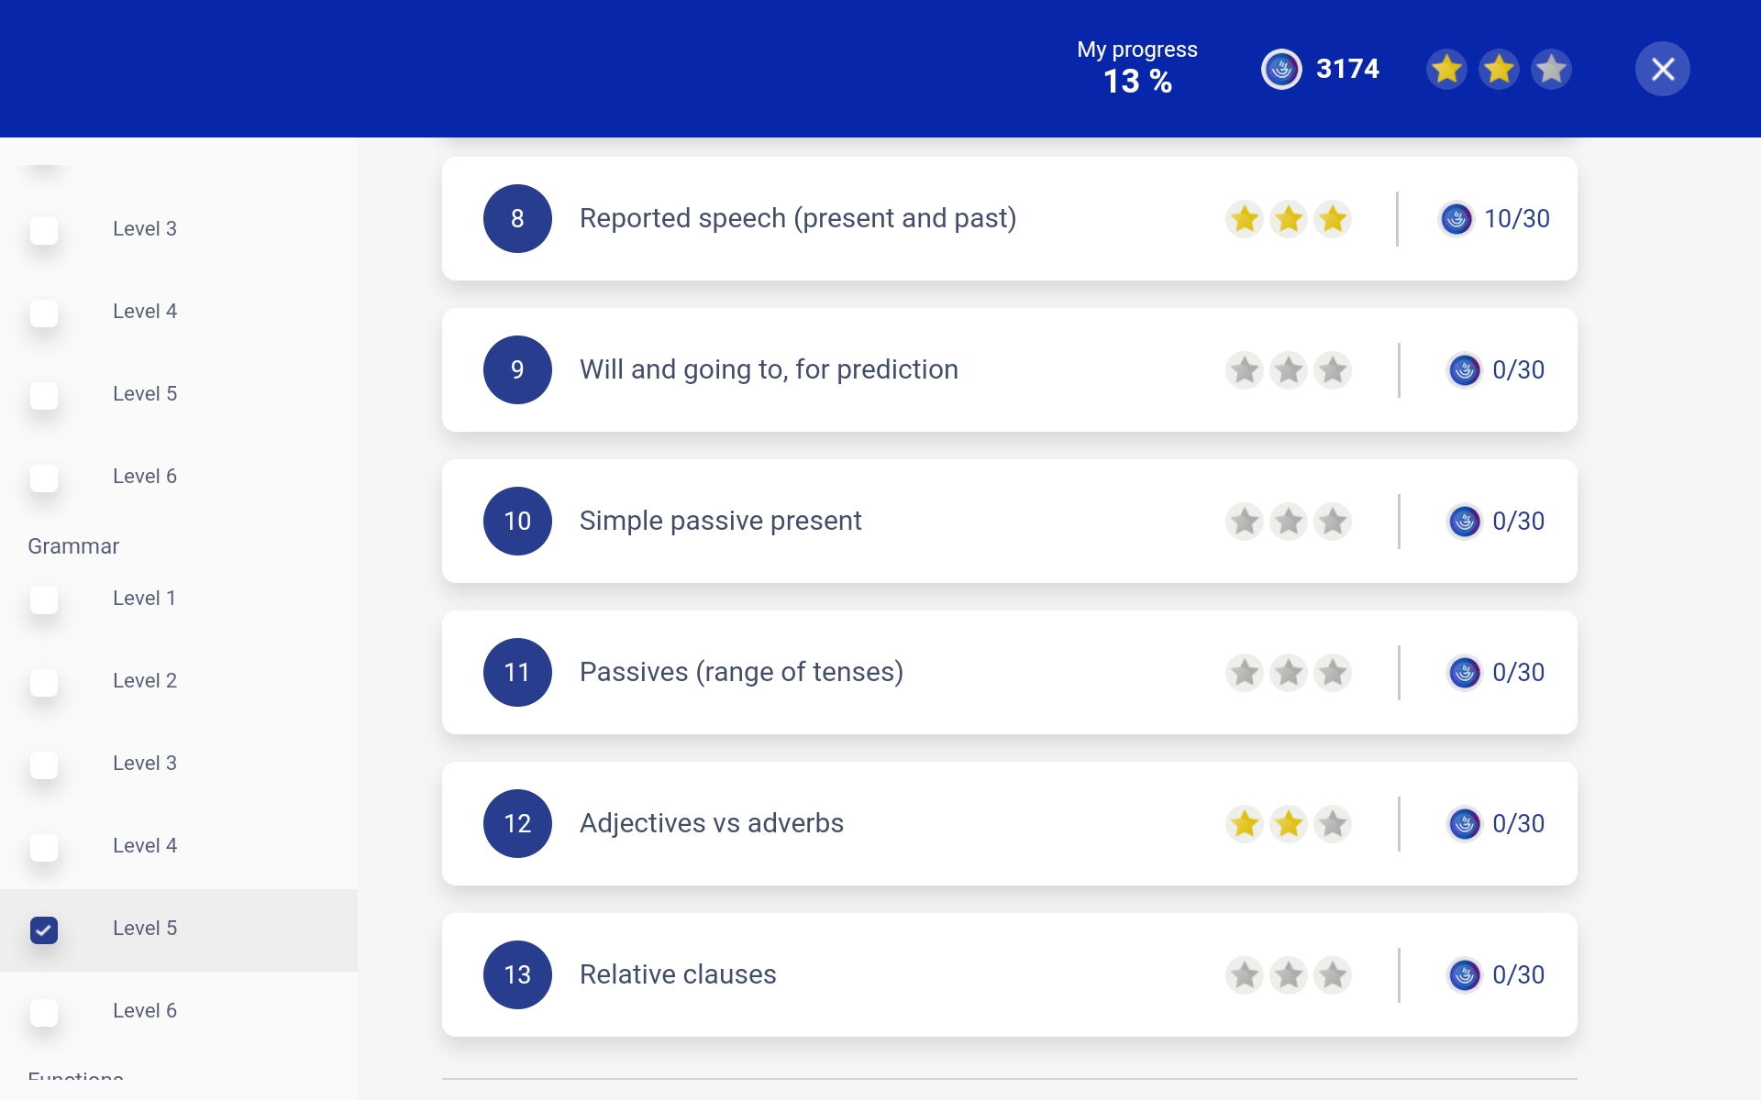1761x1100 pixels.
Task: Select Level 4 label under Grammar
Action: click(x=144, y=845)
